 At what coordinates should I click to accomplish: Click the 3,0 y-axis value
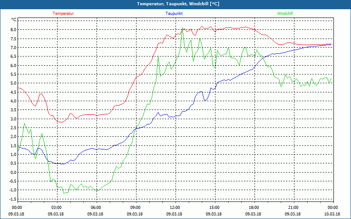coord(14,119)
